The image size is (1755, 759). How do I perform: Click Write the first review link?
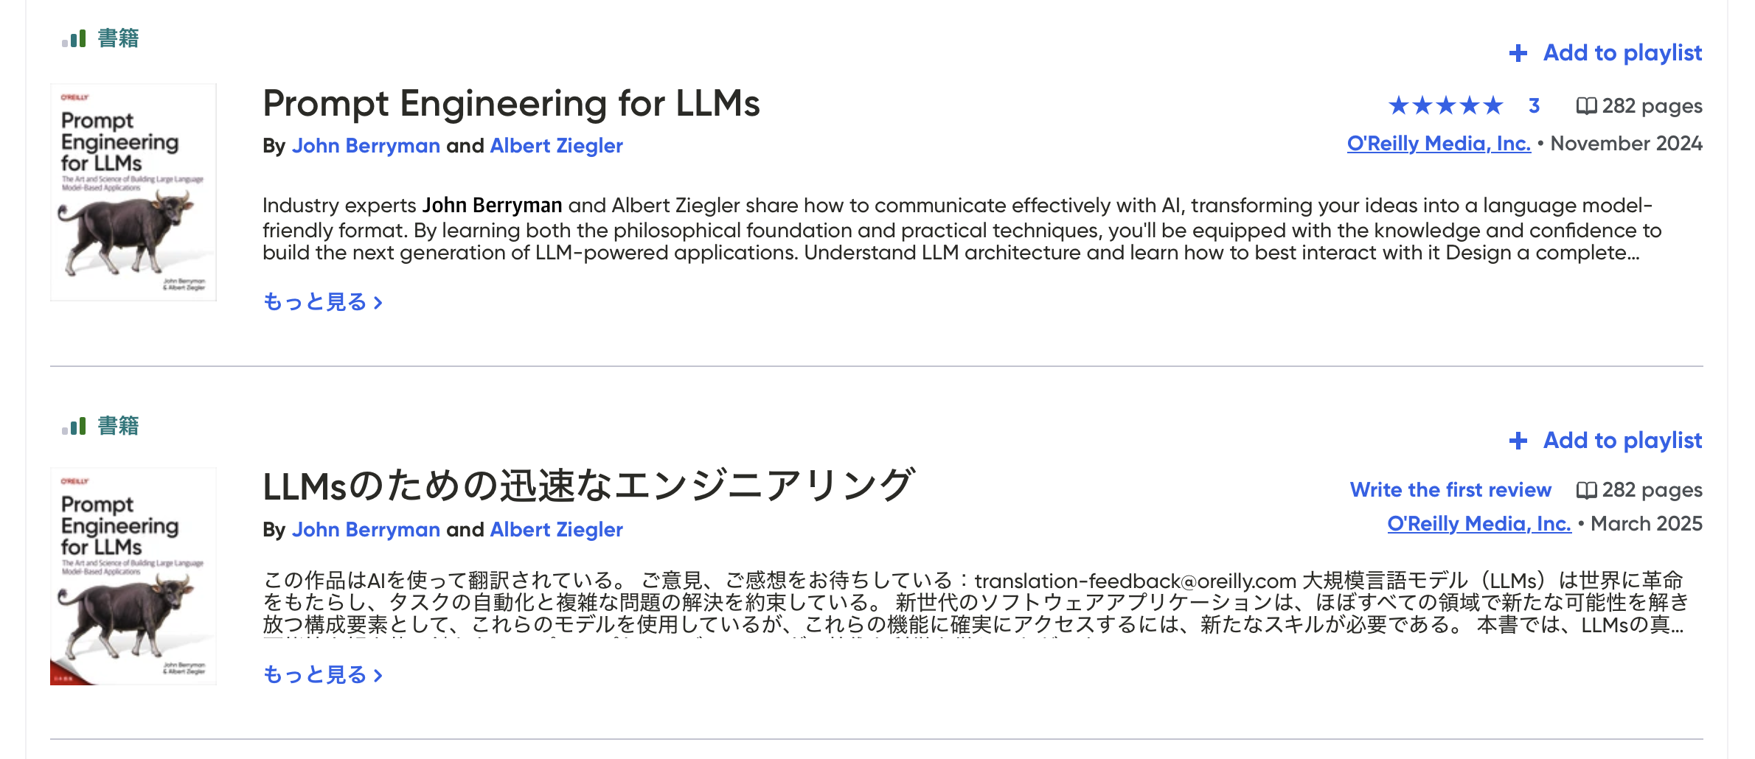1450,490
